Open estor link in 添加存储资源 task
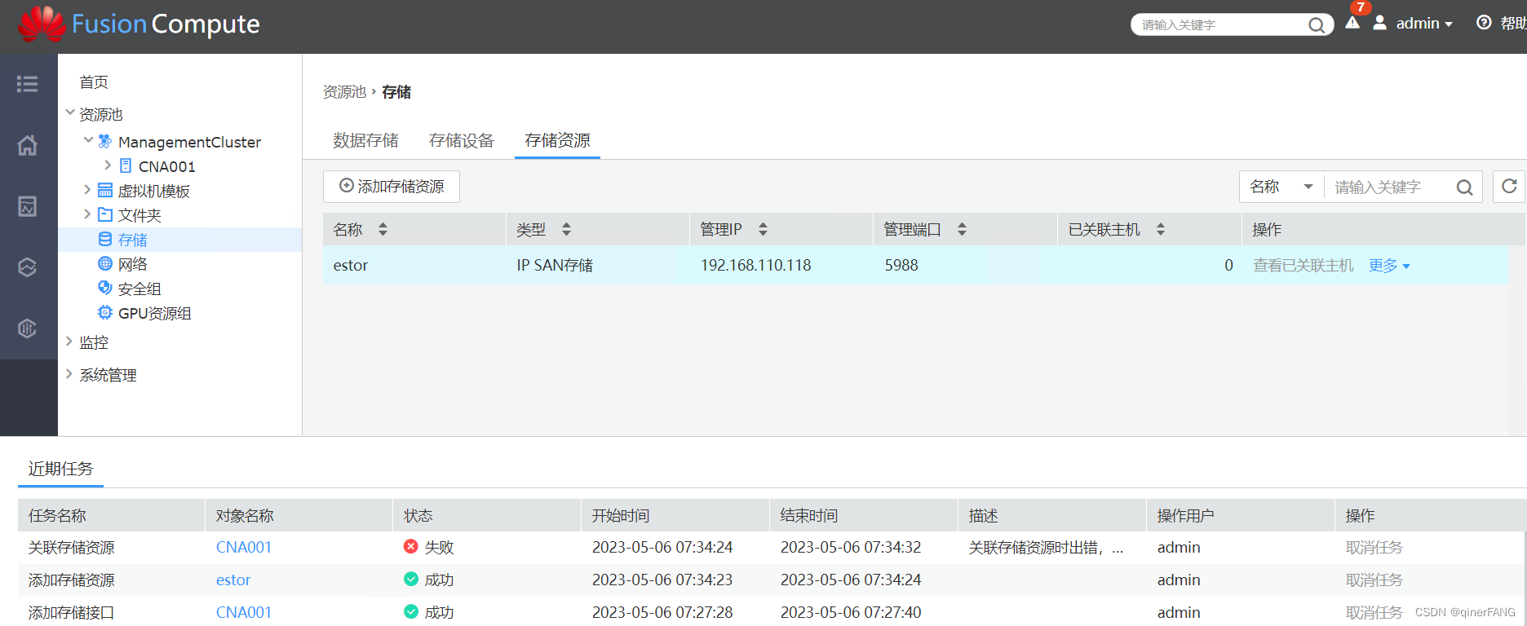Viewport: 1527px width, 626px height. [233, 580]
